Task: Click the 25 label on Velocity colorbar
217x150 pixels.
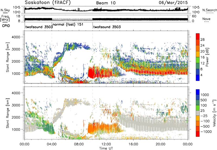Action: pyautogui.click(x=202, y=111)
